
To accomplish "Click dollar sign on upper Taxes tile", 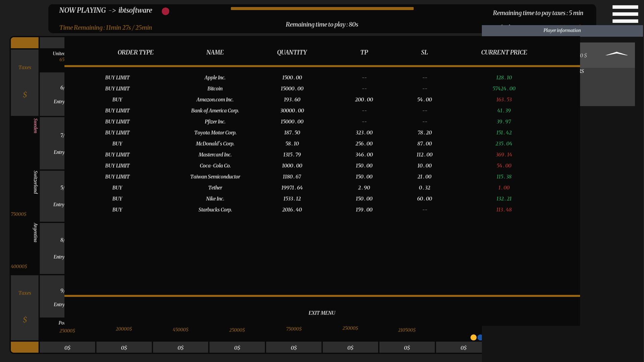I will pos(25,95).
